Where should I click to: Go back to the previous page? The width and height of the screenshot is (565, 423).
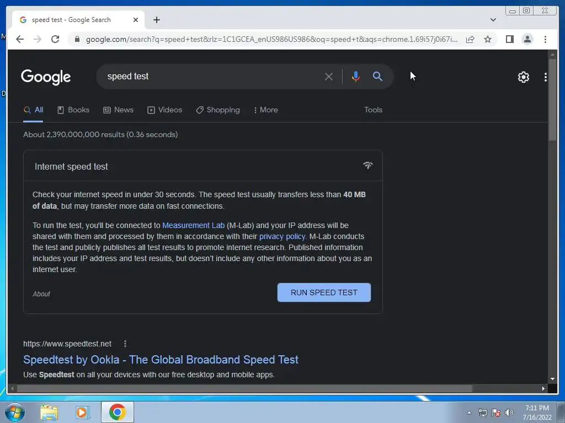[x=20, y=39]
